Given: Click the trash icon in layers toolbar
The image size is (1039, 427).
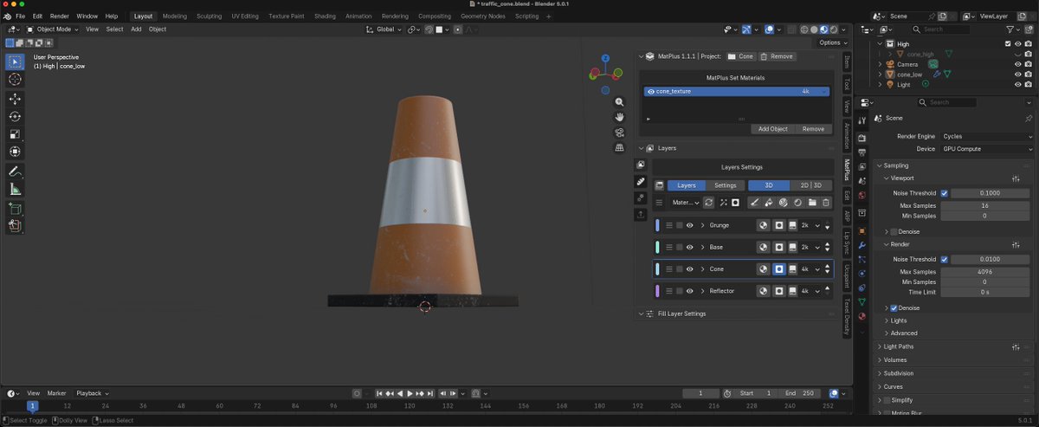Looking at the screenshot, I should click(x=826, y=203).
